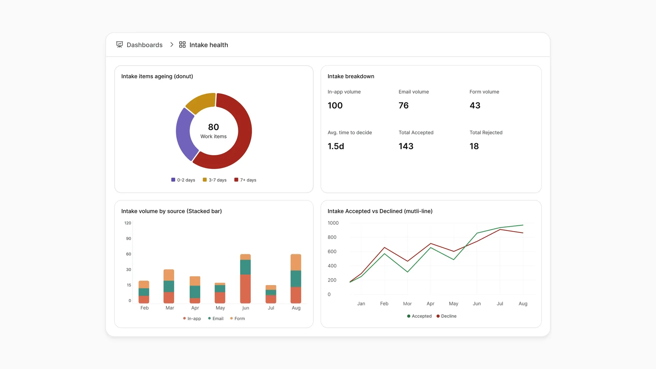Click the 0-2 days legend label
The height and width of the screenshot is (369, 656).
[x=186, y=180]
